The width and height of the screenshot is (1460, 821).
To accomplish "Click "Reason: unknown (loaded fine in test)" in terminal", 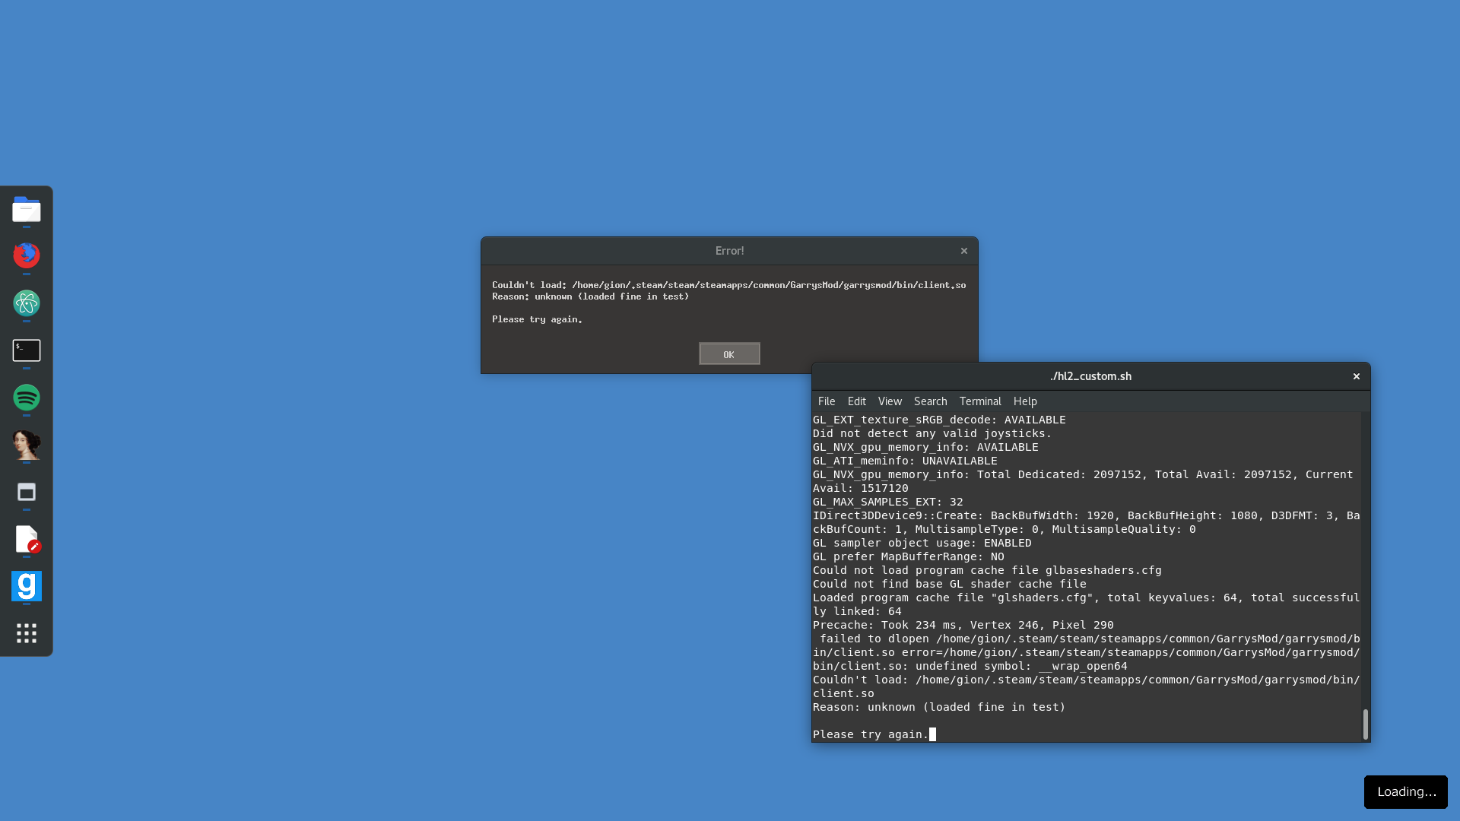I will pyautogui.click(x=939, y=707).
